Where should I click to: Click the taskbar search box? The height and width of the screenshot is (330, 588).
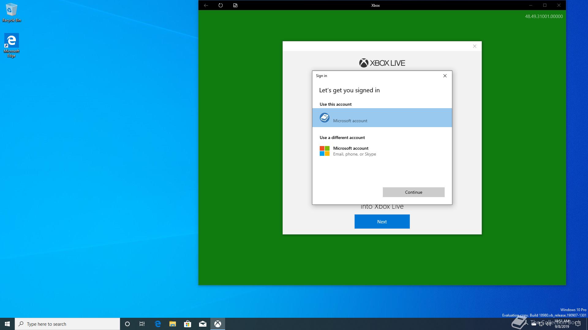[67, 324]
